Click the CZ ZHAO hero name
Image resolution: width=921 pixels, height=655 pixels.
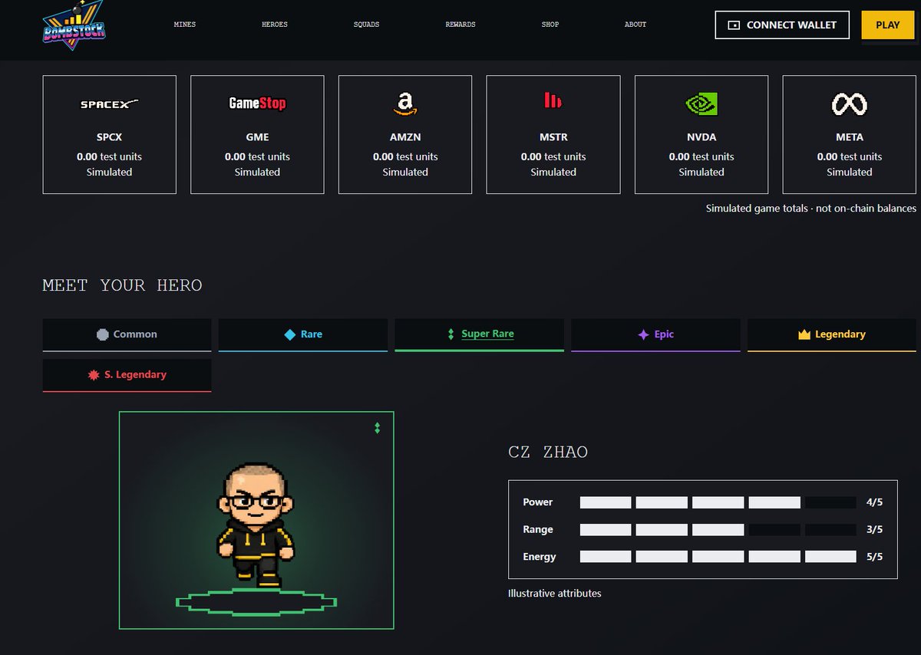coord(548,452)
